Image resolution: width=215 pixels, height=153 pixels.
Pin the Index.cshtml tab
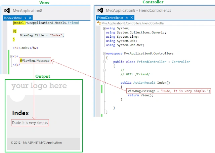25,18
